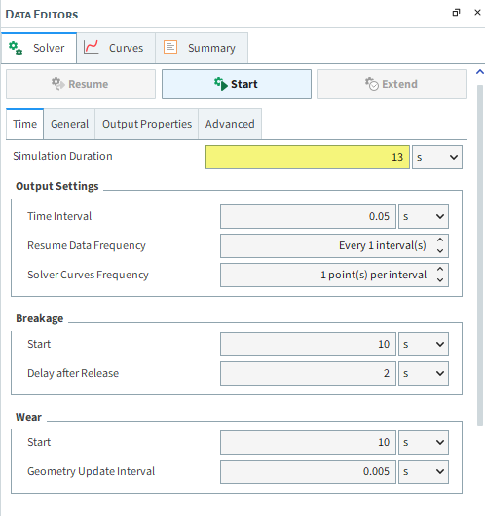This screenshot has height=516, width=485.
Task: Decrease Solver Curves Frequency with down arrow
Action: tap(440, 280)
